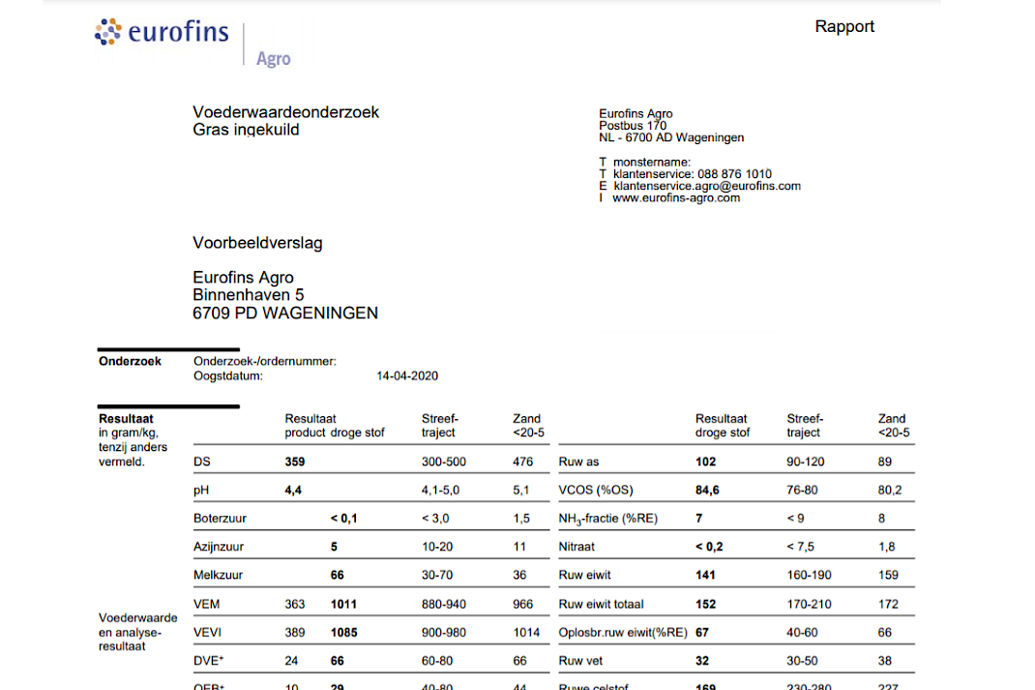The width and height of the screenshot is (1035, 690).
Task: Click the Ruw vet Zand value 38
Action: pyautogui.click(x=884, y=661)
